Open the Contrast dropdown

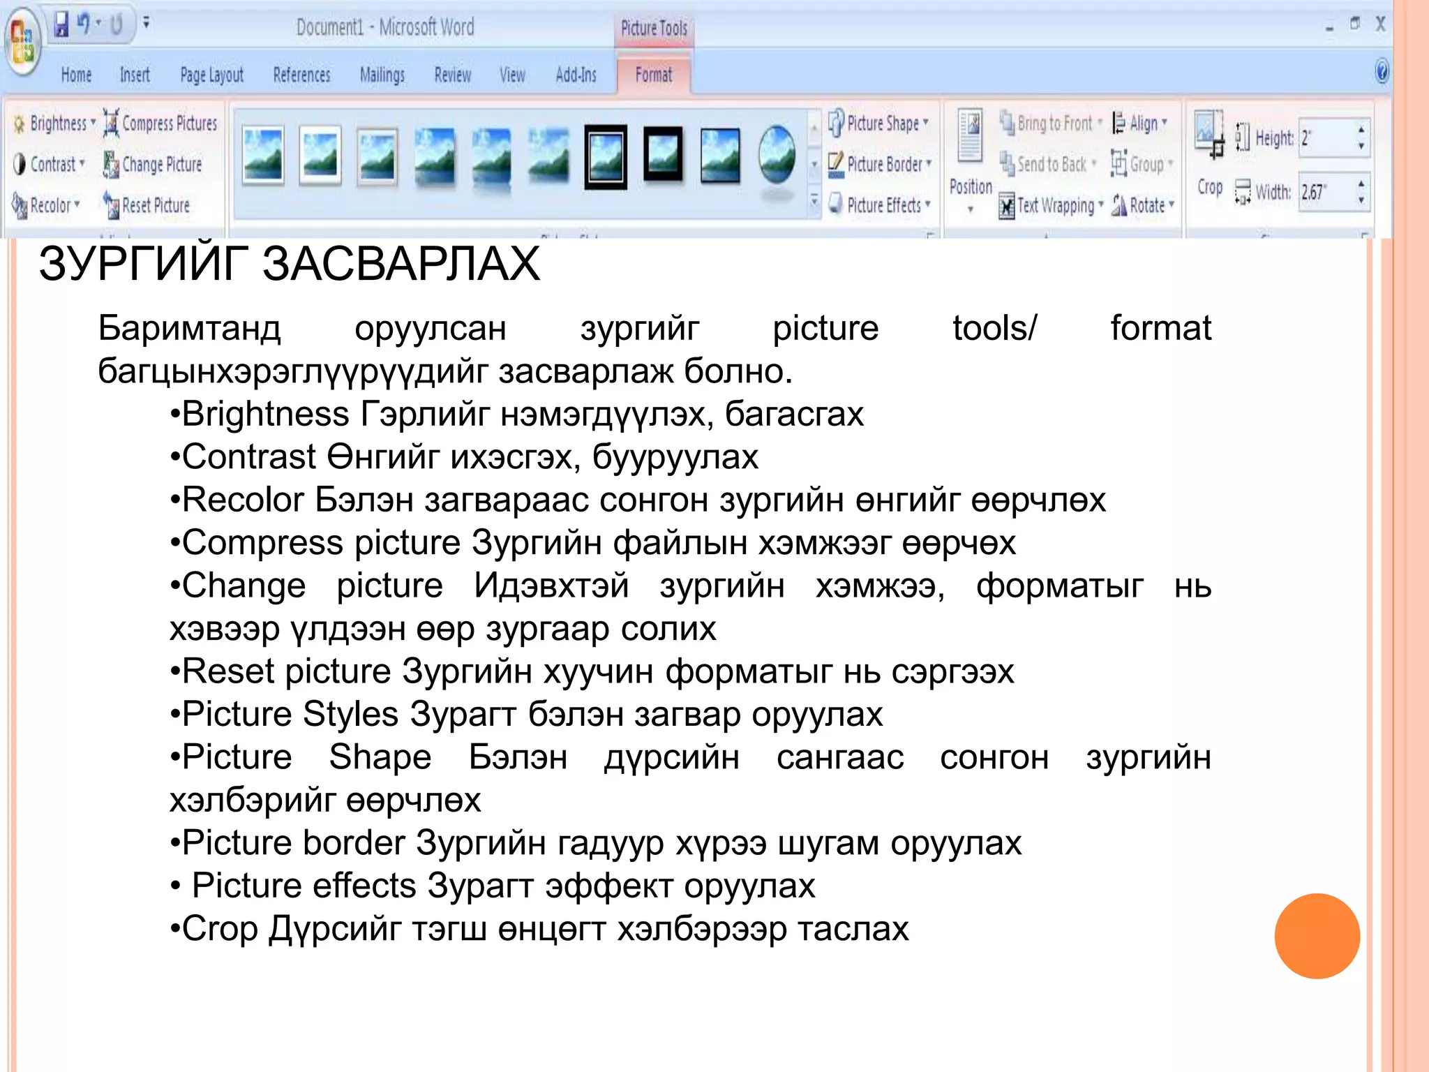click(50, 165)
